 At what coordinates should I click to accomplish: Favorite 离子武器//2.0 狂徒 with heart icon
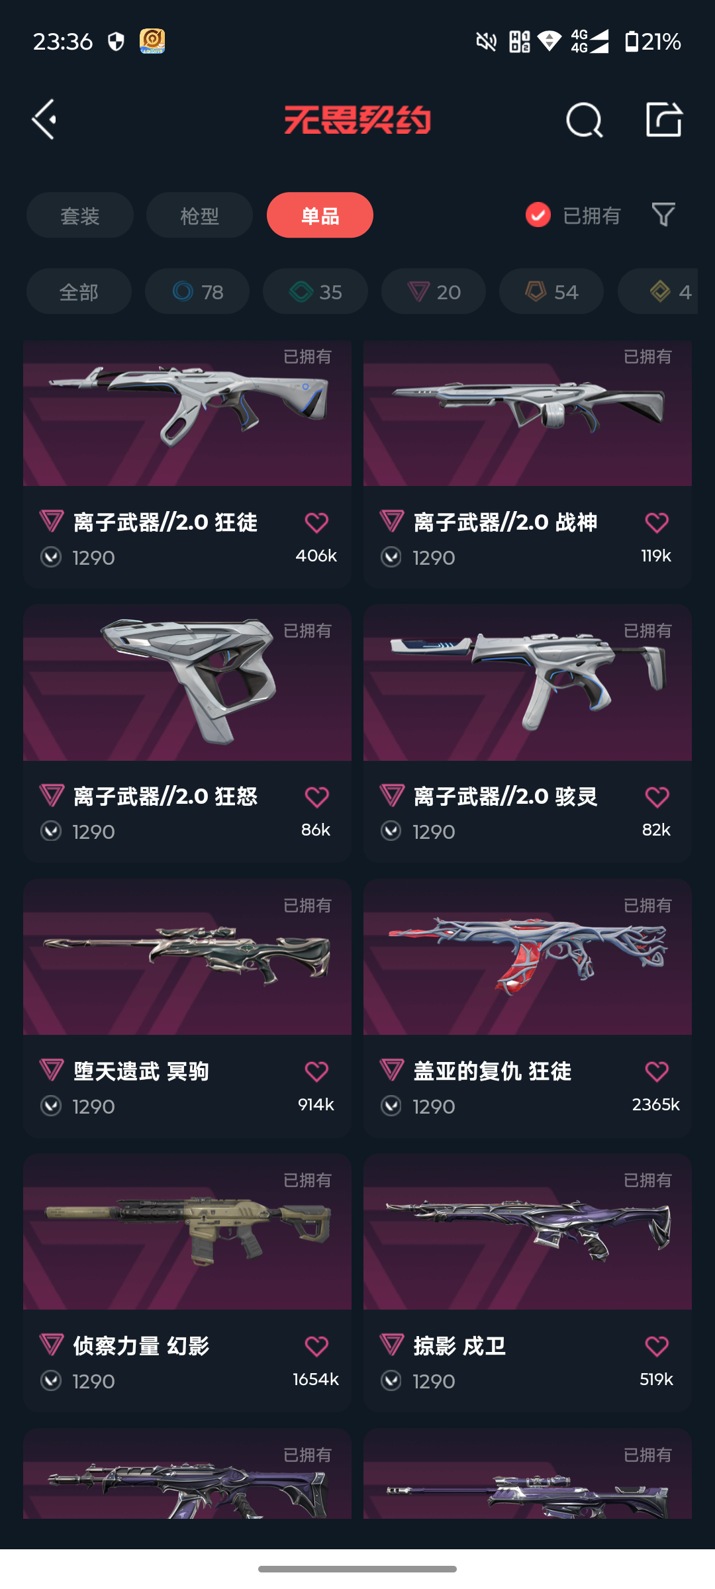(316, 523)
